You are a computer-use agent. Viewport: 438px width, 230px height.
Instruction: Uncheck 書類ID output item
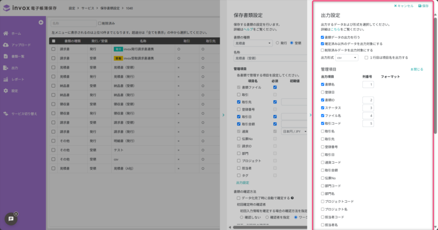point(322,100)
